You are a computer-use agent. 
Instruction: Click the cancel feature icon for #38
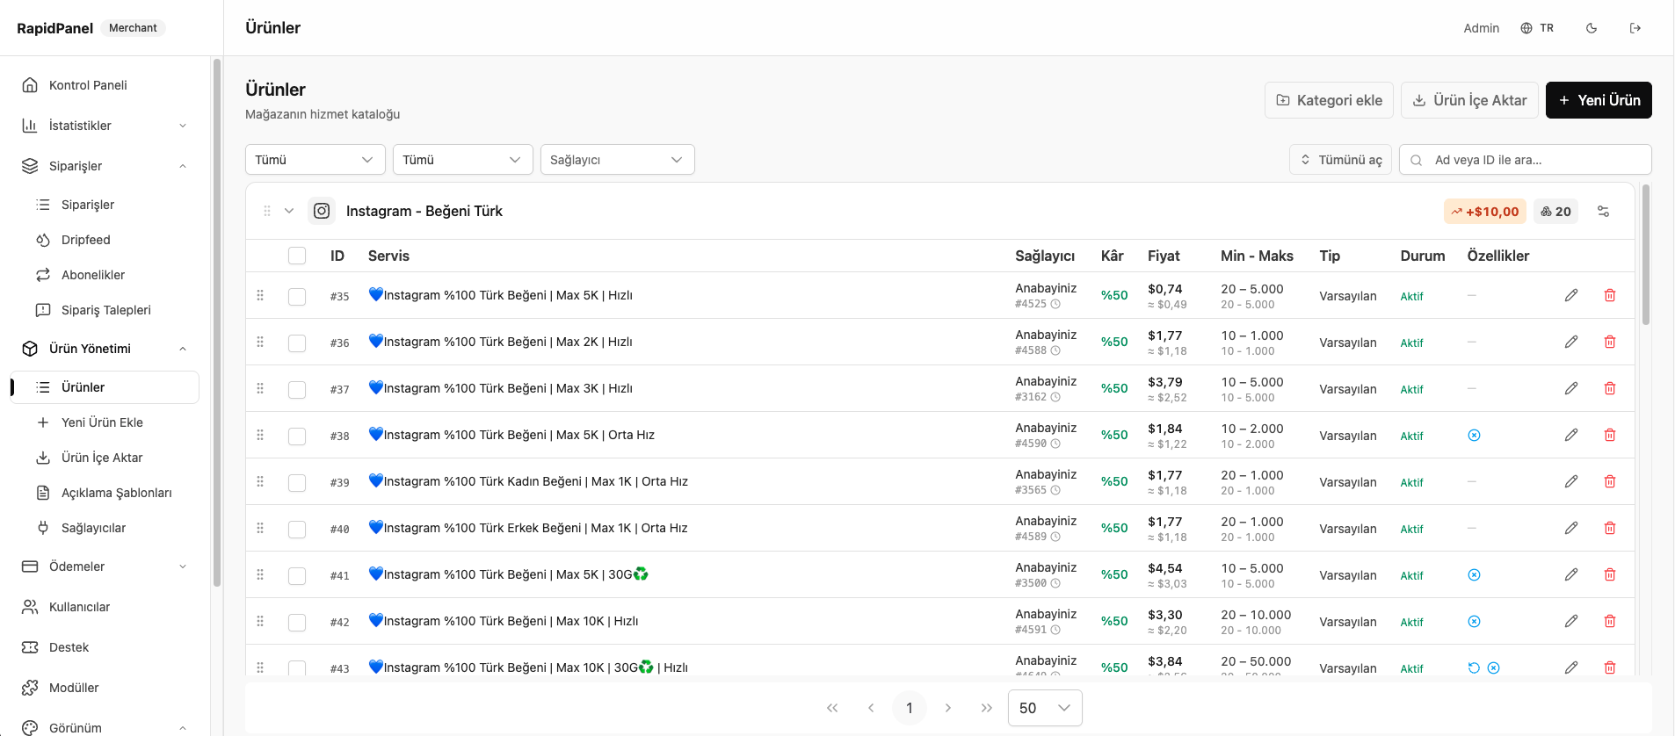click(x=1474, y=435)
